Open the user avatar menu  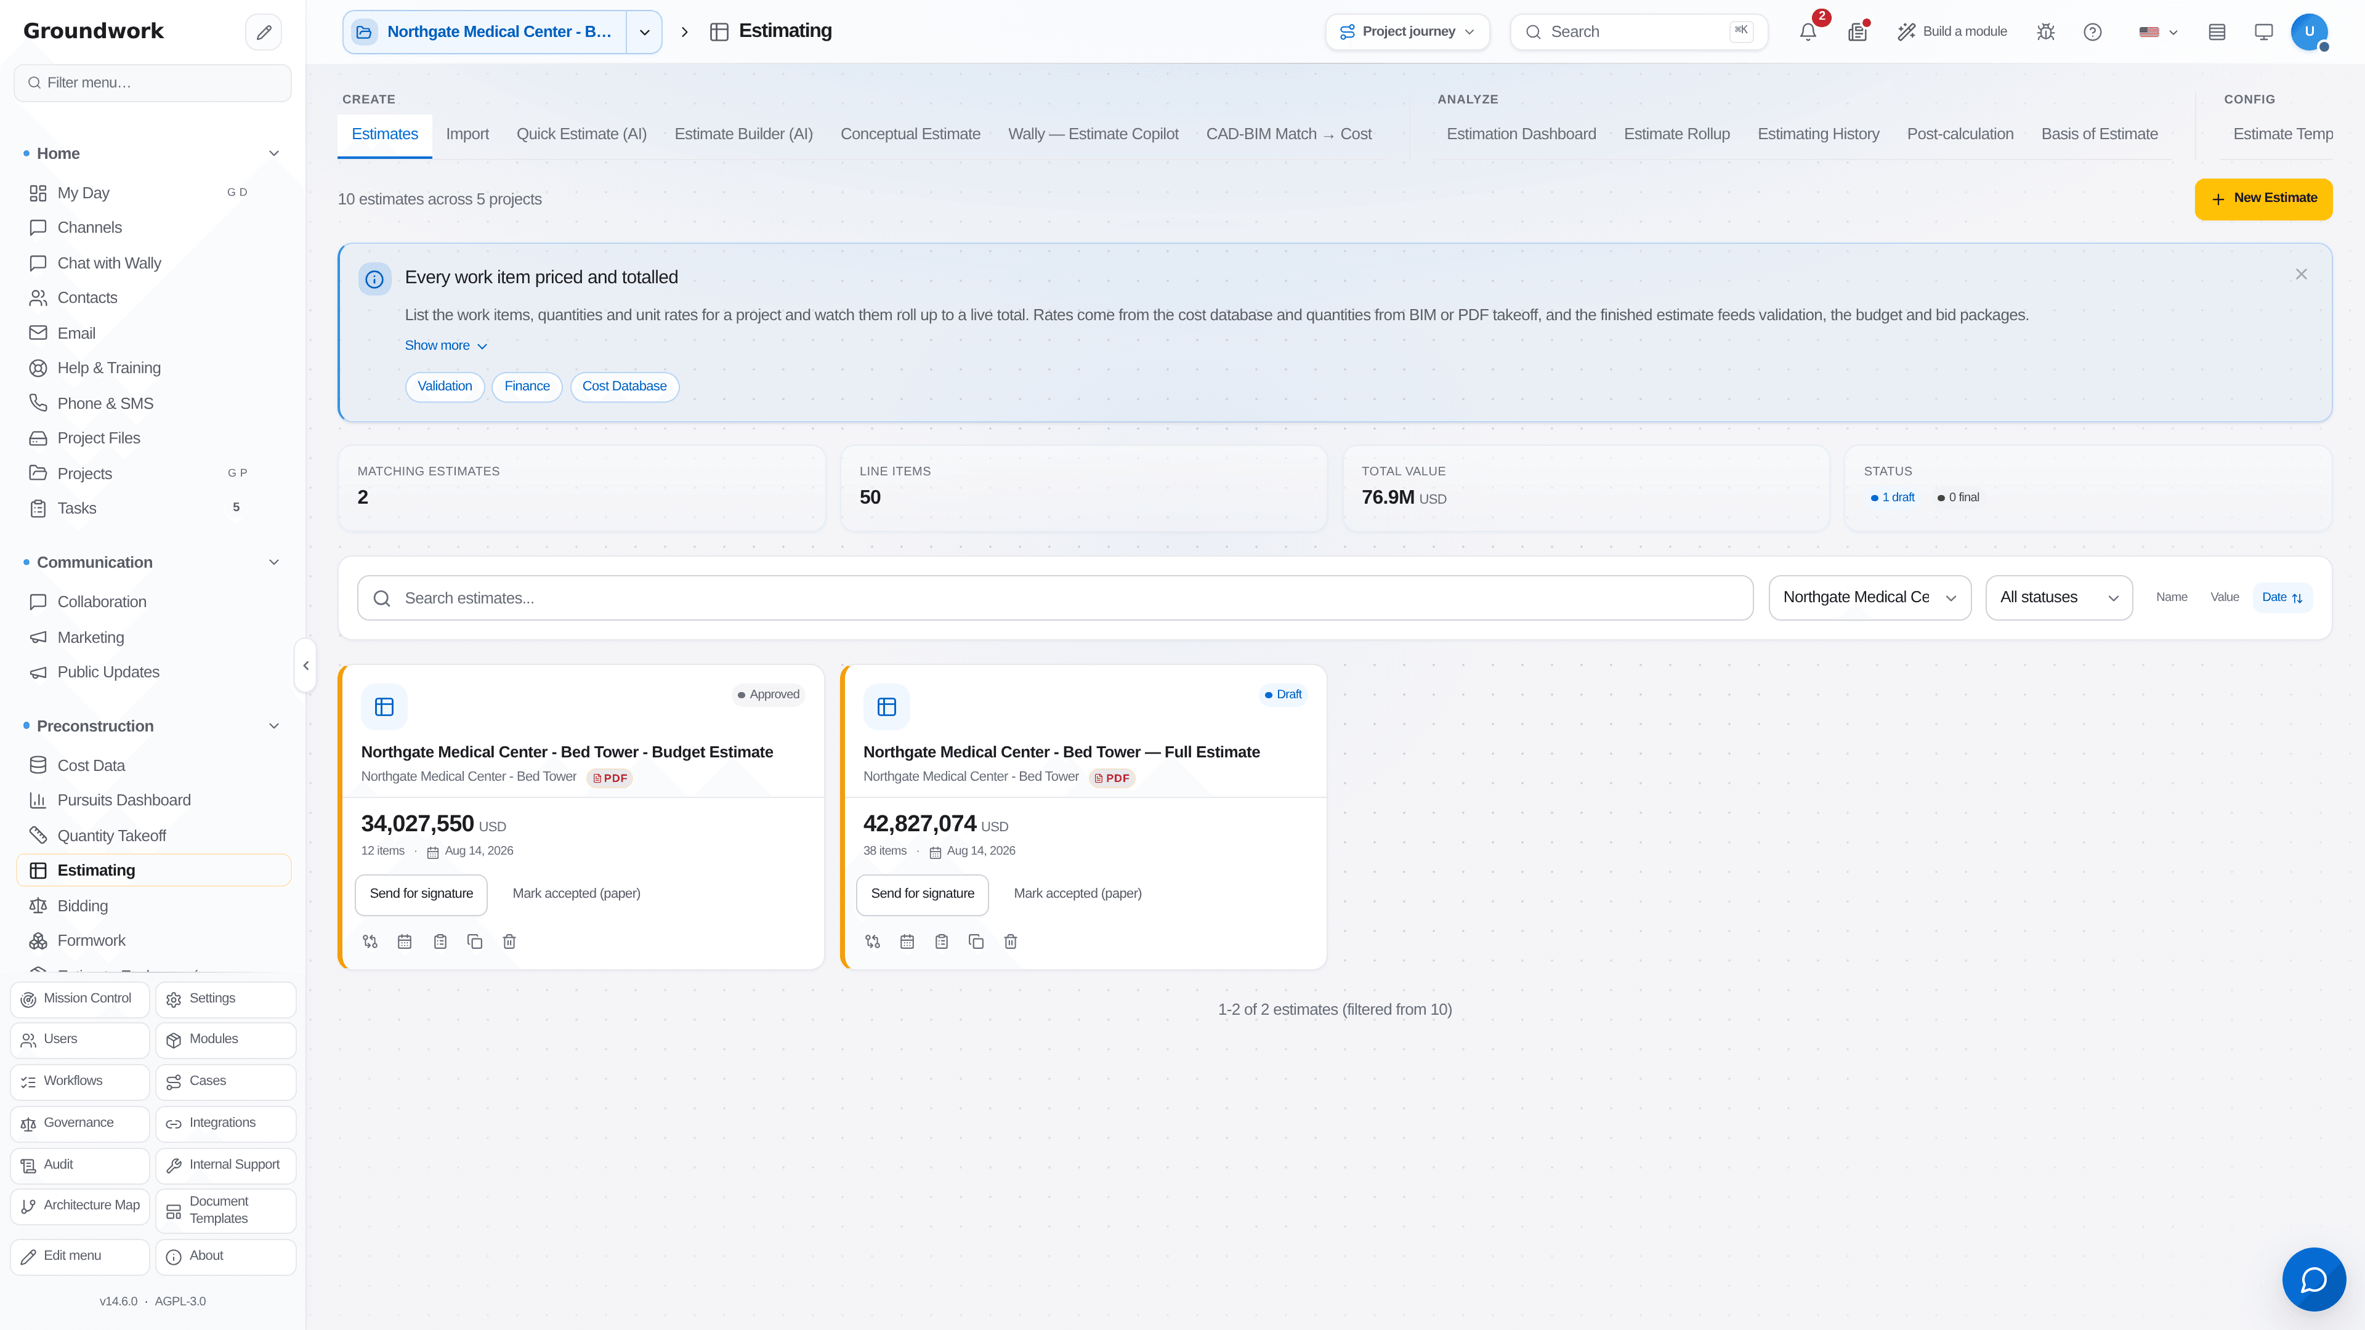(2309, 32)
